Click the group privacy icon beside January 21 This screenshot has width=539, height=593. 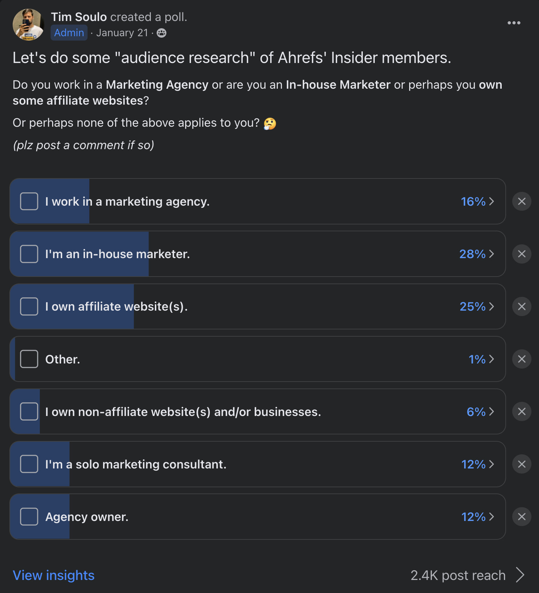(x=162, y=33)
